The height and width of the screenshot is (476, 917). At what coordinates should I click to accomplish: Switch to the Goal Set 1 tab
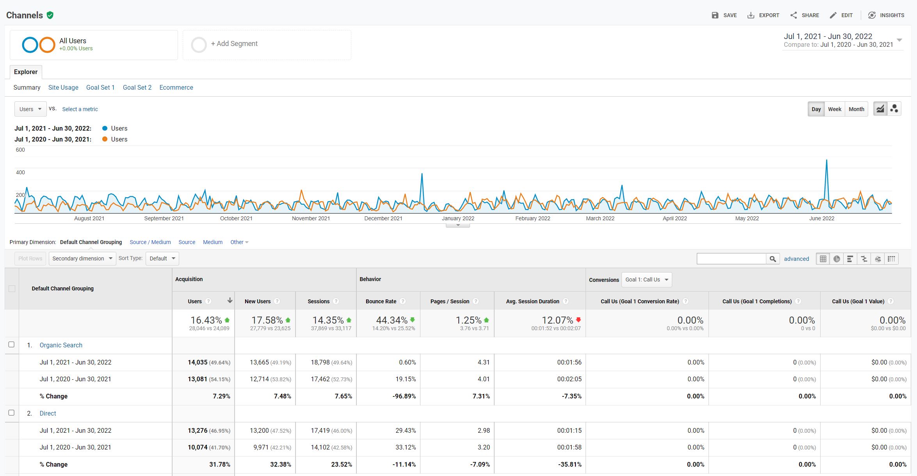coord(100,87)
